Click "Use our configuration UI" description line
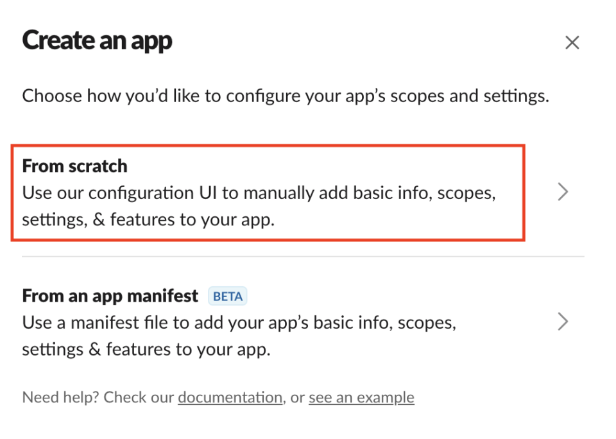 coord(259,193)
